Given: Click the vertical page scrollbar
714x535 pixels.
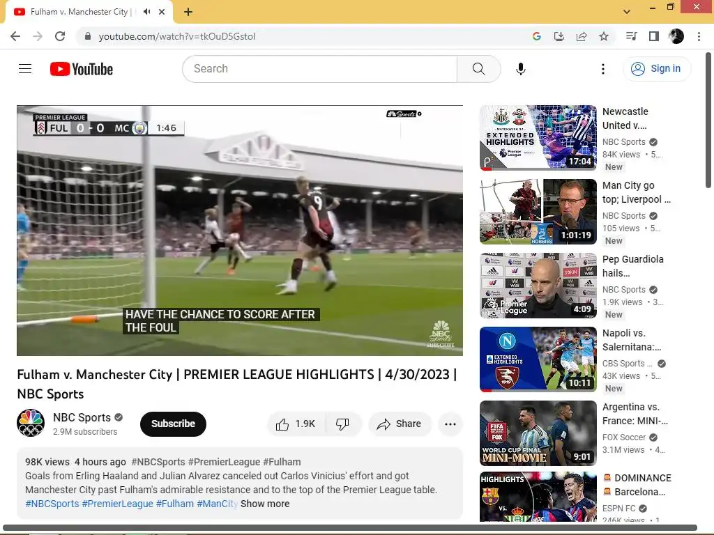Looking at the screenshot, I should [708, 120].
